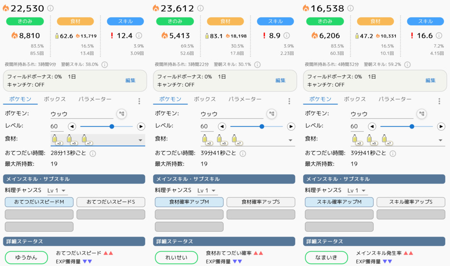This screenshot has height=266, width=450.
Task: Click 編集 link in third panel
Action: click(431, 80)
